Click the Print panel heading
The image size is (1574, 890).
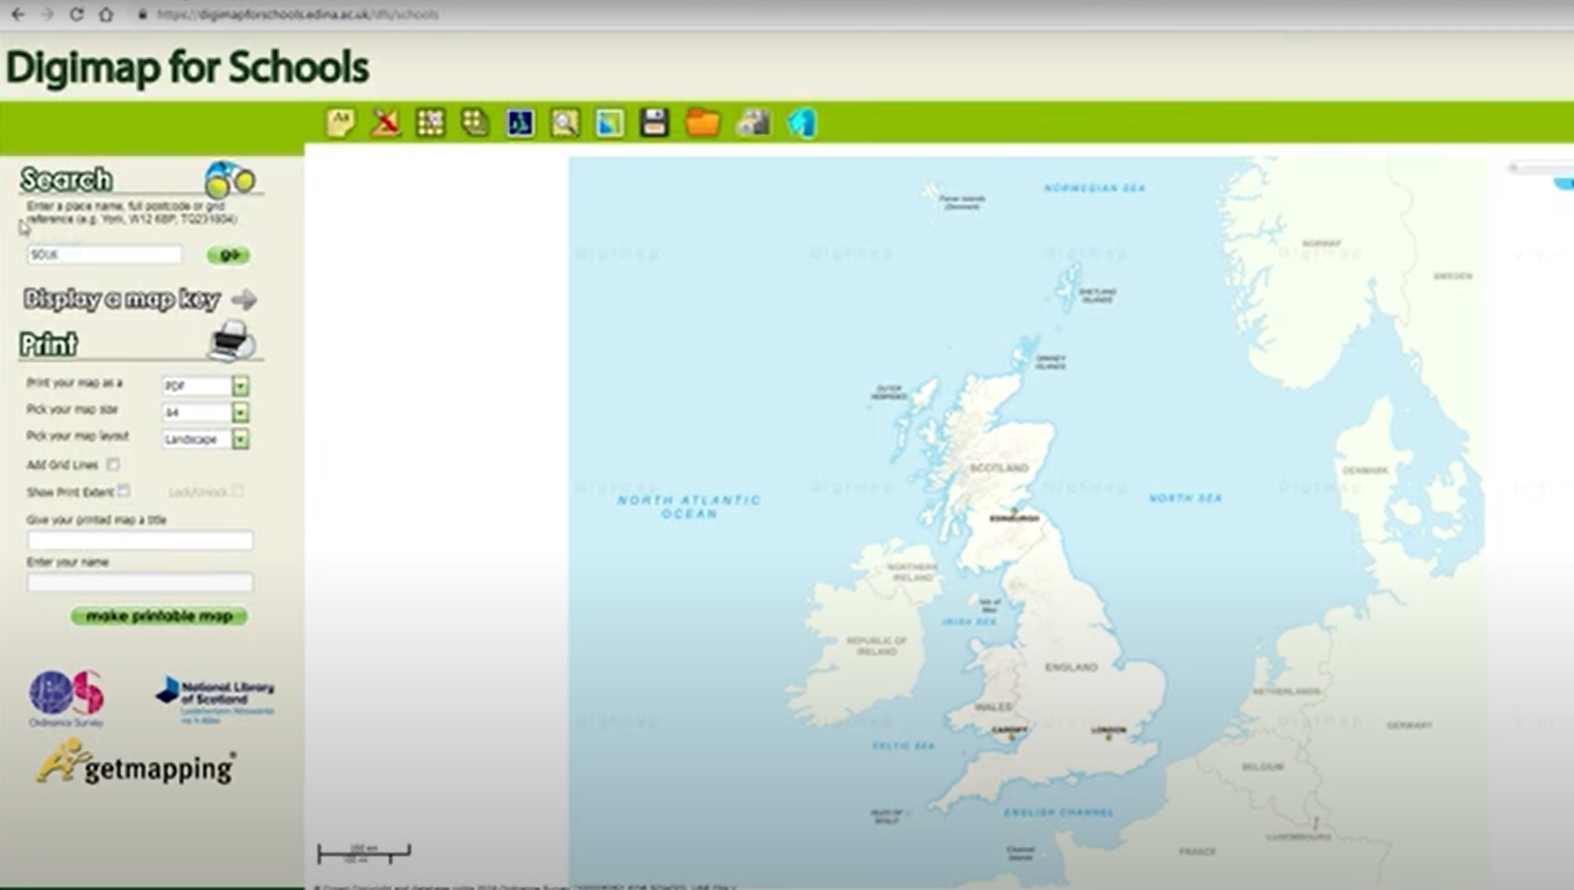point(48,344)
